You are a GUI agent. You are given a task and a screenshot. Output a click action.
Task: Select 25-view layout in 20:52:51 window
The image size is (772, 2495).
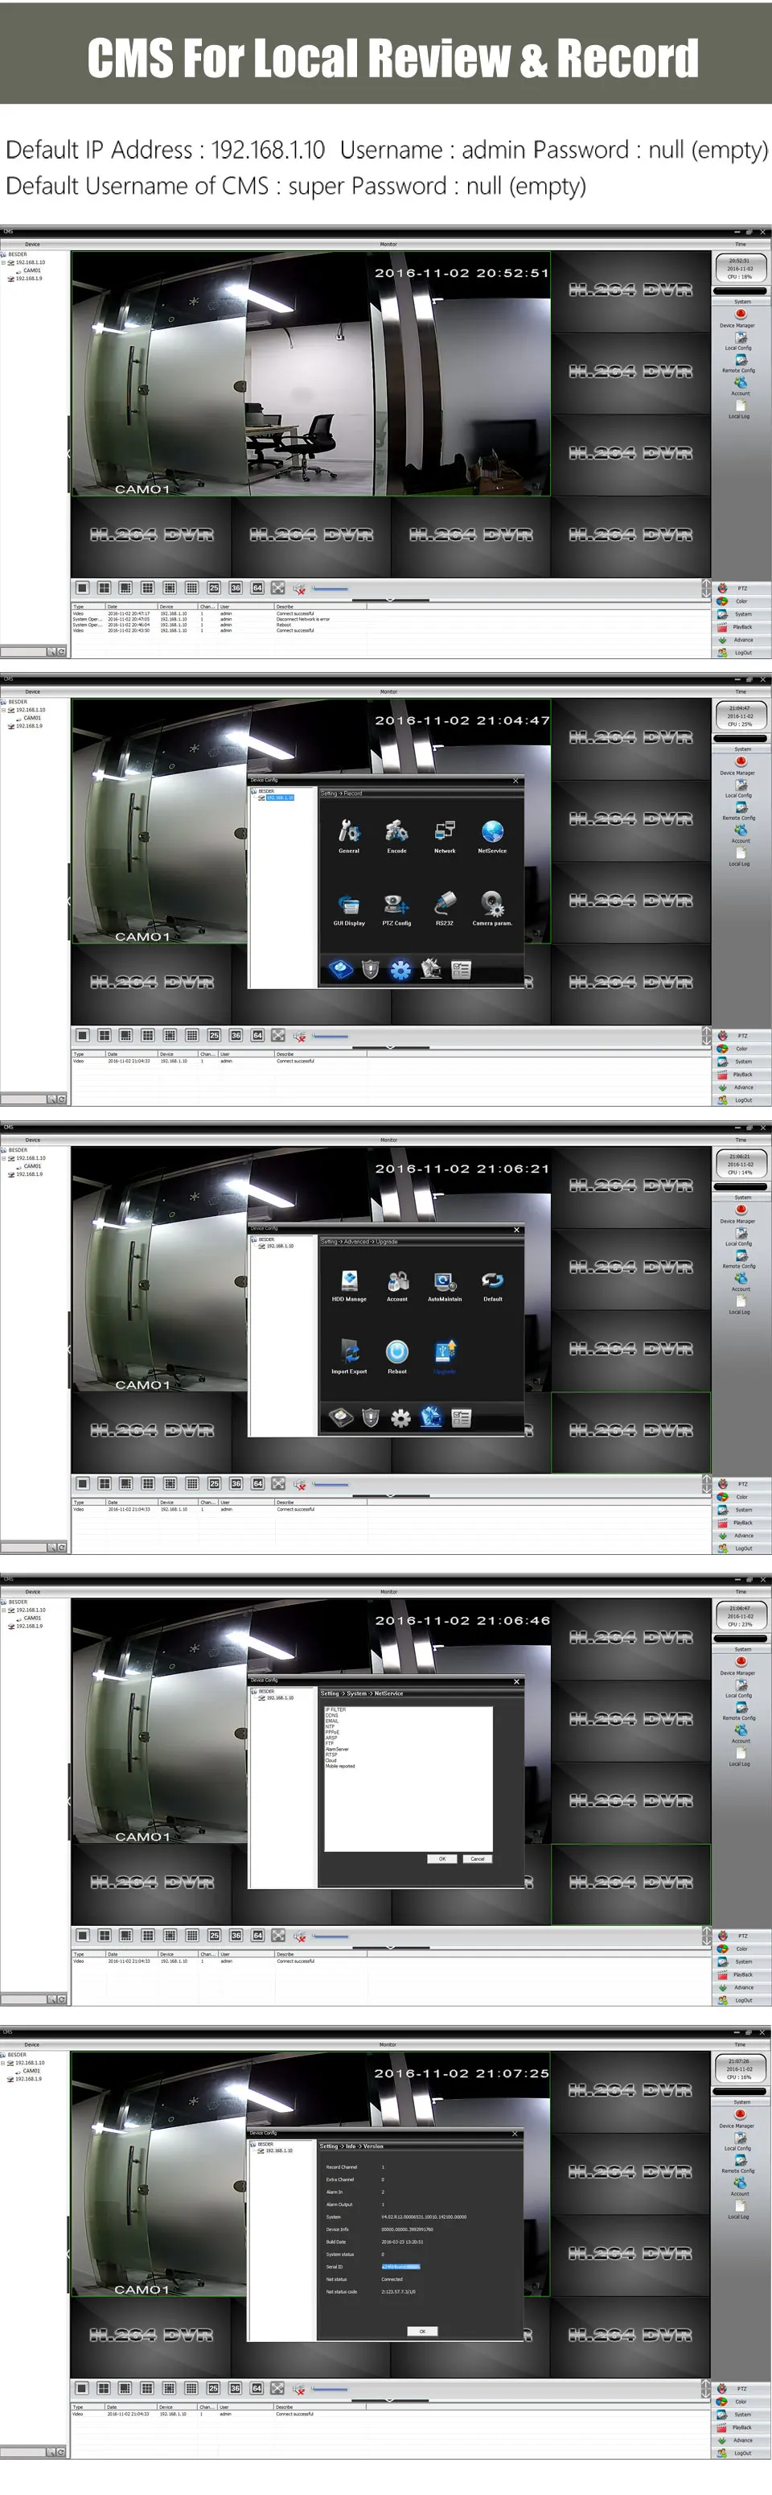(214, 588)
